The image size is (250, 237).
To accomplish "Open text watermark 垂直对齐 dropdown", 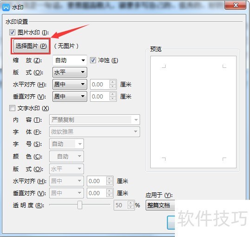I will (66, 193).
